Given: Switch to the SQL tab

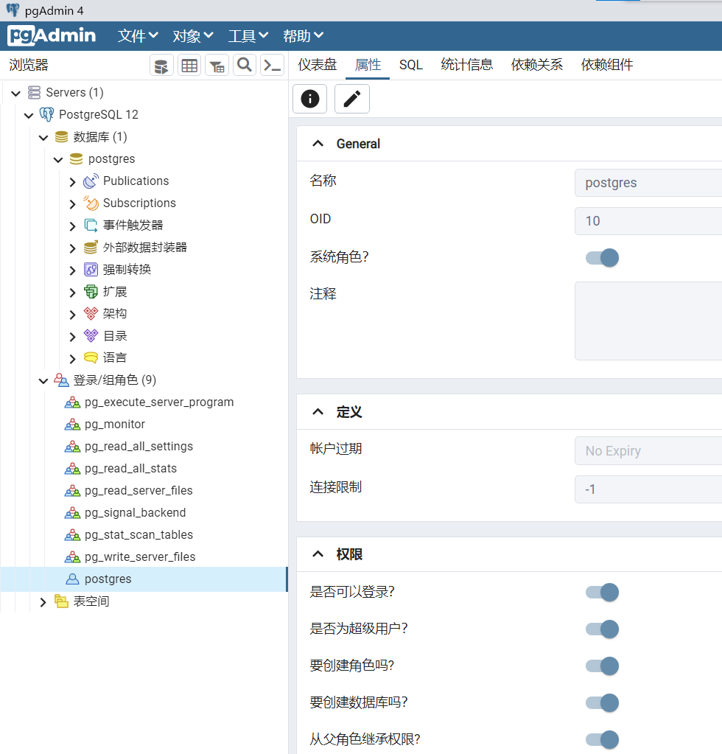Looking at the screenshot, I should tap(411, 65).
